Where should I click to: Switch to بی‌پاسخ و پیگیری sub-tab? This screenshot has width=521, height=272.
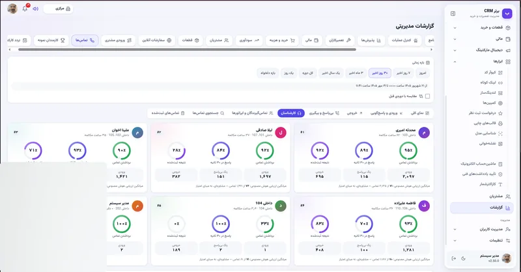pyautogui.click(x=324, y=113)
